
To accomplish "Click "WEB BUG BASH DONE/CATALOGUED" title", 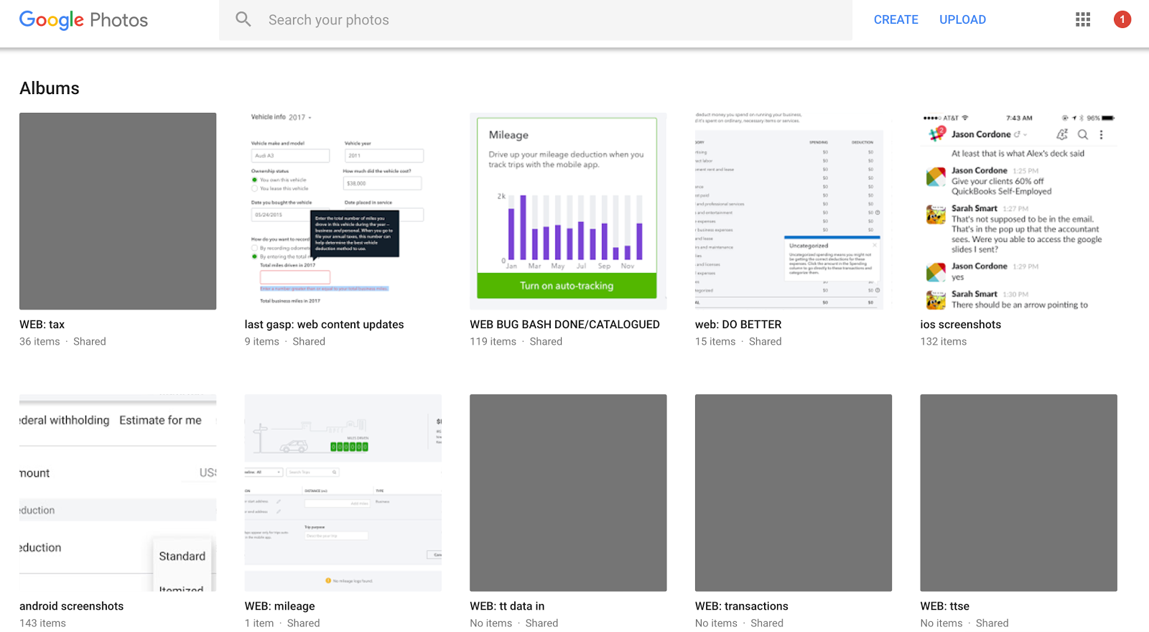I will (x=565, y=325).
